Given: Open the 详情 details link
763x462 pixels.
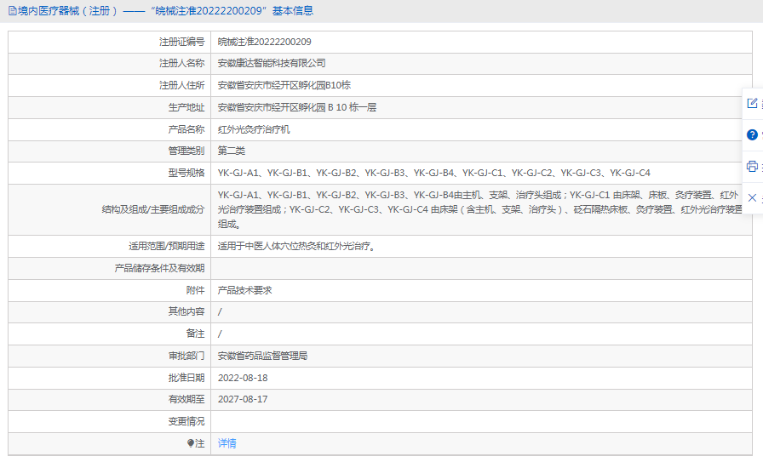Looking at the screenshot, I should [227, 443].
